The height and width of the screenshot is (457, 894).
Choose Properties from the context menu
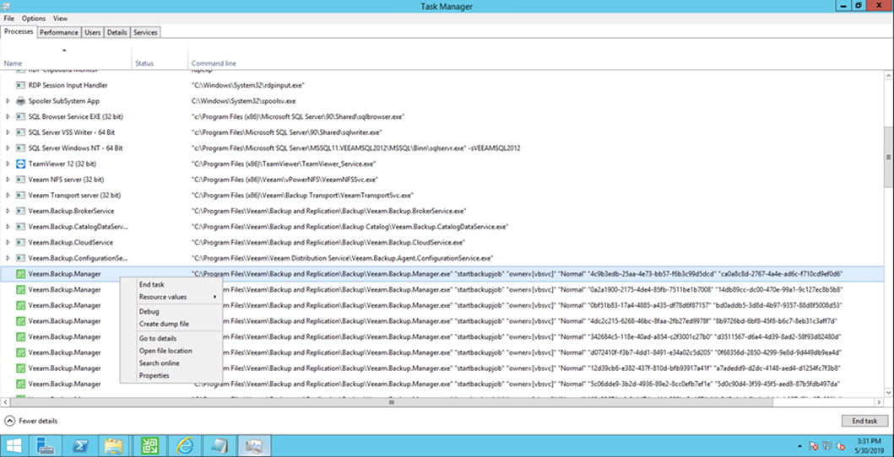(171, 375)
